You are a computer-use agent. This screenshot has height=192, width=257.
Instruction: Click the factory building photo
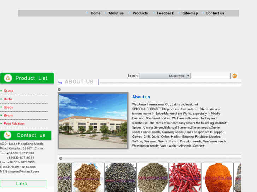(x=93, y=121)
